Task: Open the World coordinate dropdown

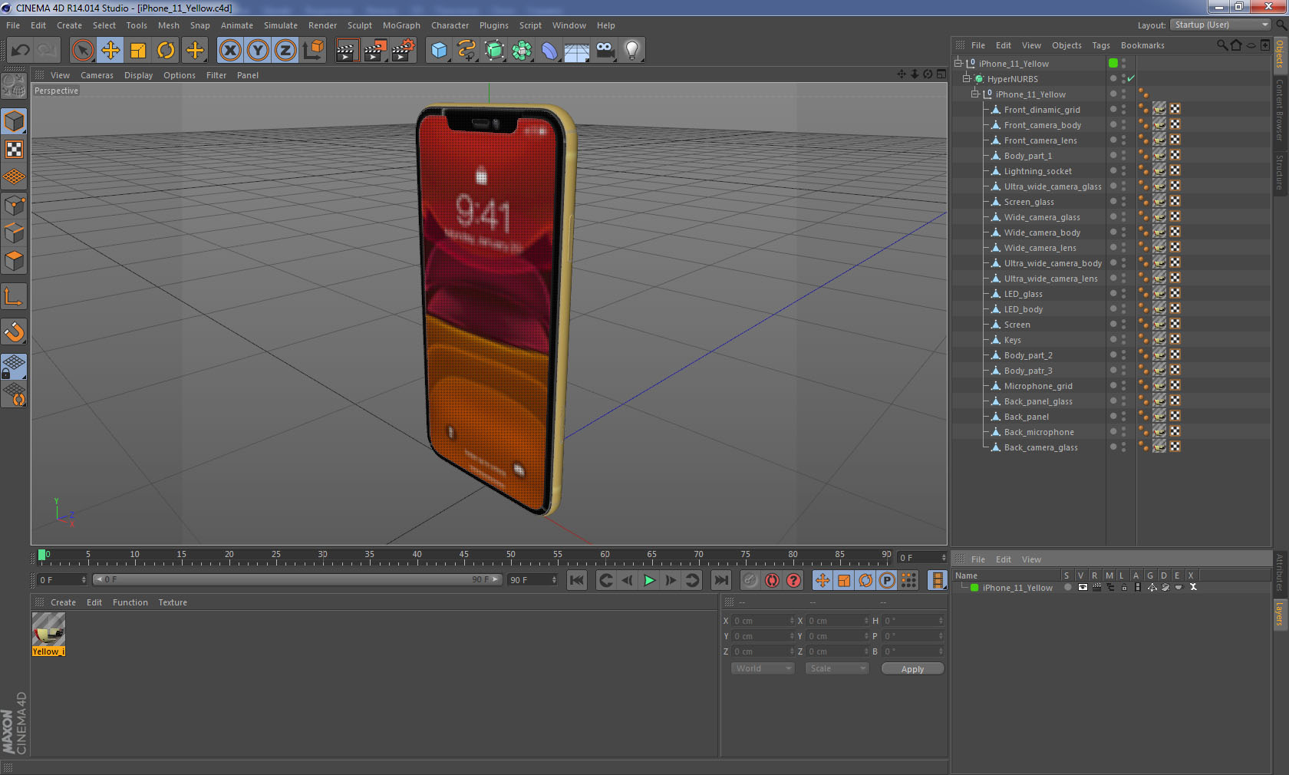Action: coord(763,668)
